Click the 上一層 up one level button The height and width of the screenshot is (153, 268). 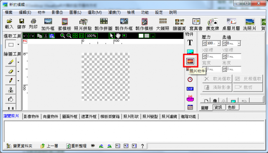click(x=49, y=146)
